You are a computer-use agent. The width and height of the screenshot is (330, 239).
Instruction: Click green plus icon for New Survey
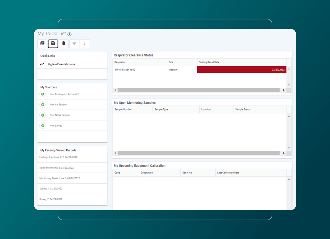point(43,126)
